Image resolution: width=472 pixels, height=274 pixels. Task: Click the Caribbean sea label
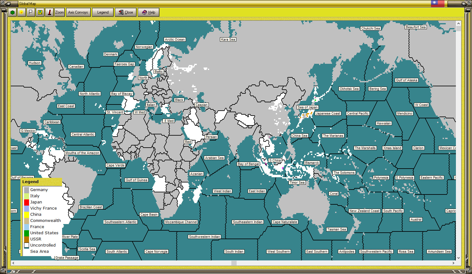[52, 122]
